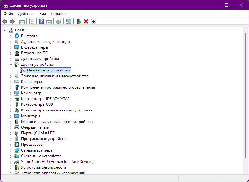Click Update driver toolbar icon
This screenshot has width=249, height=182.
point(59,21)
